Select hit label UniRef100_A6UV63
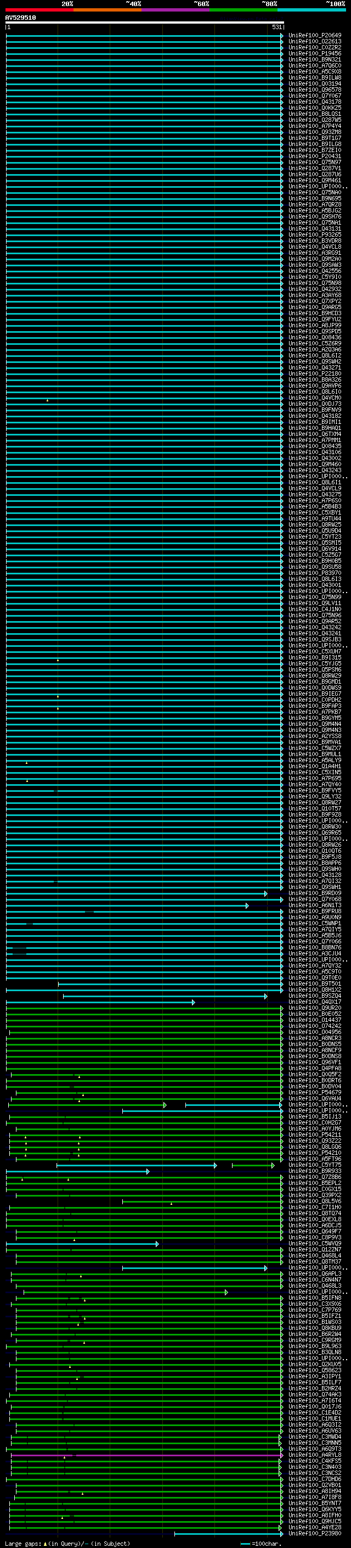Viewport: 351px width, 1548px height. click(x=315, y=1431)
